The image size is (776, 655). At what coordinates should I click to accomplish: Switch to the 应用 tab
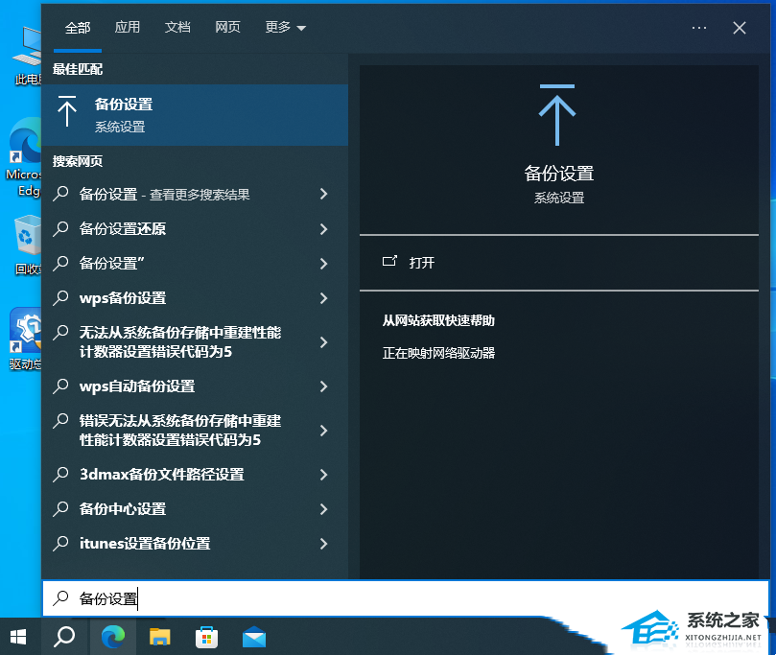click(128, 28)
